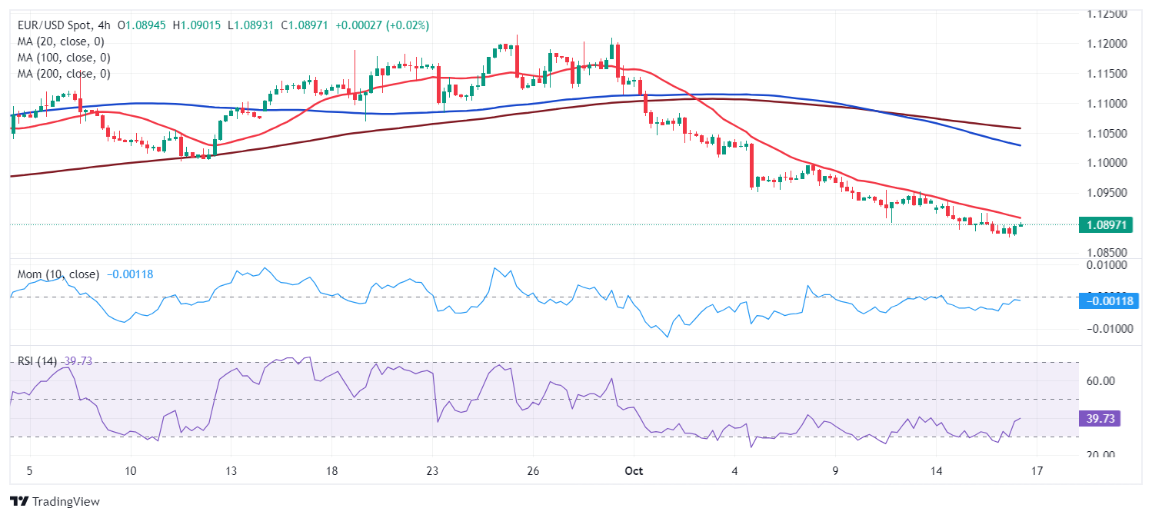Screen dimensions: 1152x518
Task: Click the RSI value tag 39.73
Action: coord(1100,419)
